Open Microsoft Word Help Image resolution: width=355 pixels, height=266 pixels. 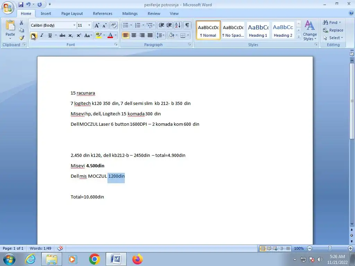[x=351, y=13]
